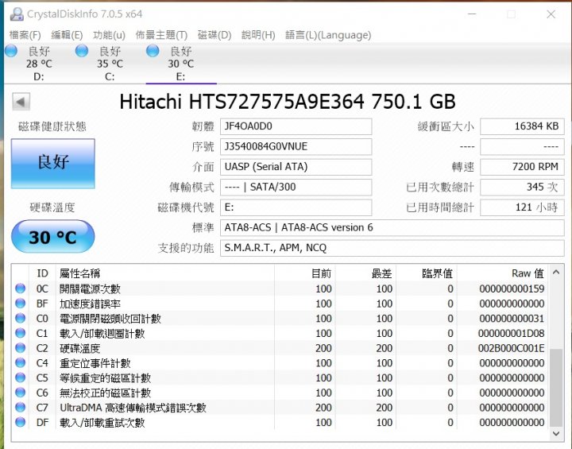The image size is (572, 449).
Task: Click the ID column header
Action: pos(42,273)
